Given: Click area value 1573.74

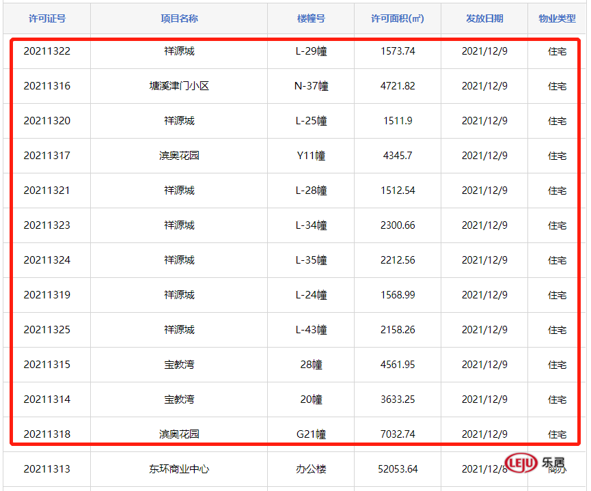Looking at the screenshot, I should pos(398,51).
